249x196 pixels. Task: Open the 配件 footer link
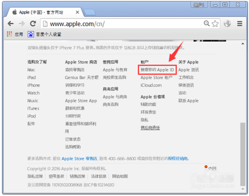point(31,124)
